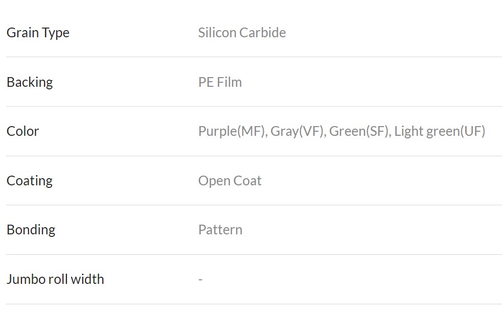Screen dimensions: 502x314
Task: Select the PE Film value
Action: [220, 82]
